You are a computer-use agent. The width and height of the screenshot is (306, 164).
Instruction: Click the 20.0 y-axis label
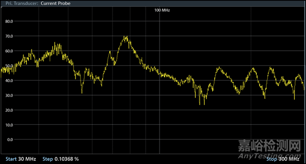coord(9,110)
